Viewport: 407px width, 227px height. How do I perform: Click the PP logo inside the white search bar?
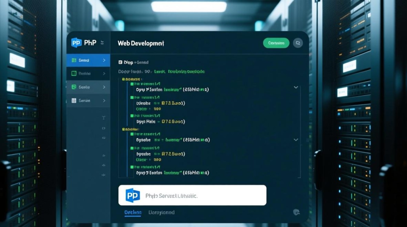133,195
